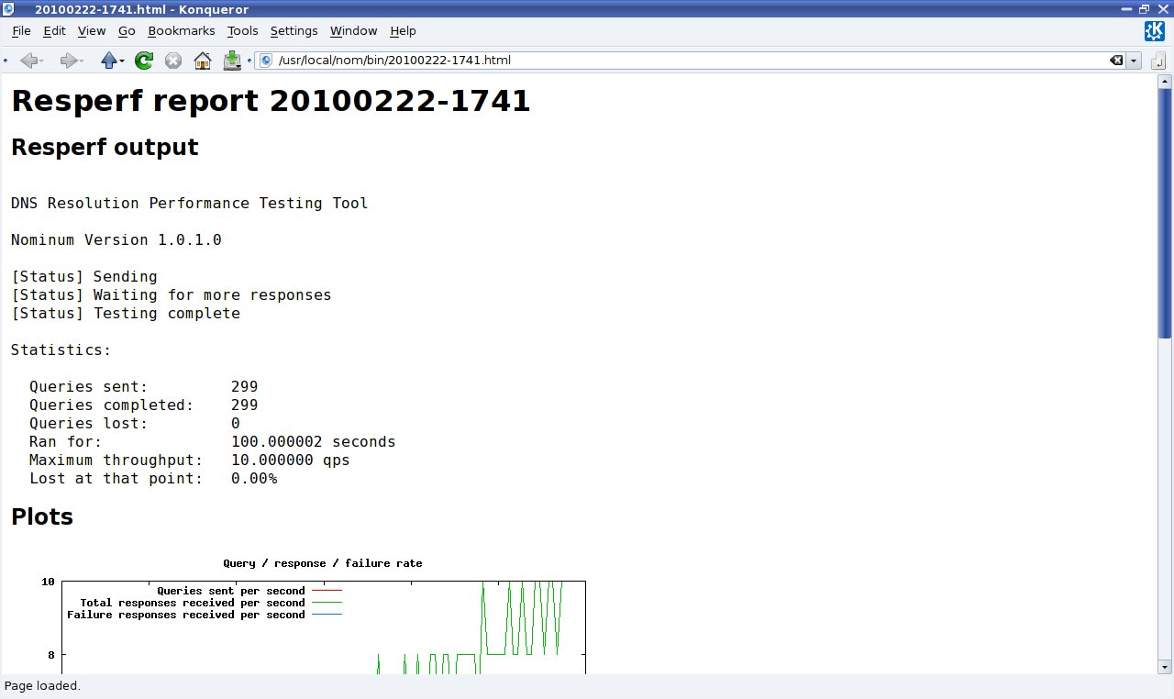Click the scrollbar up arrow
Screen dimensions: 1174x699
point(1165,81)
